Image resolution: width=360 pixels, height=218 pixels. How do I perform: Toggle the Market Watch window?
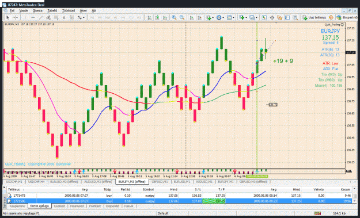(x=264, y=18)
